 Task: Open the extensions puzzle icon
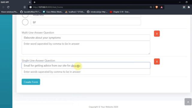(189, 7)
